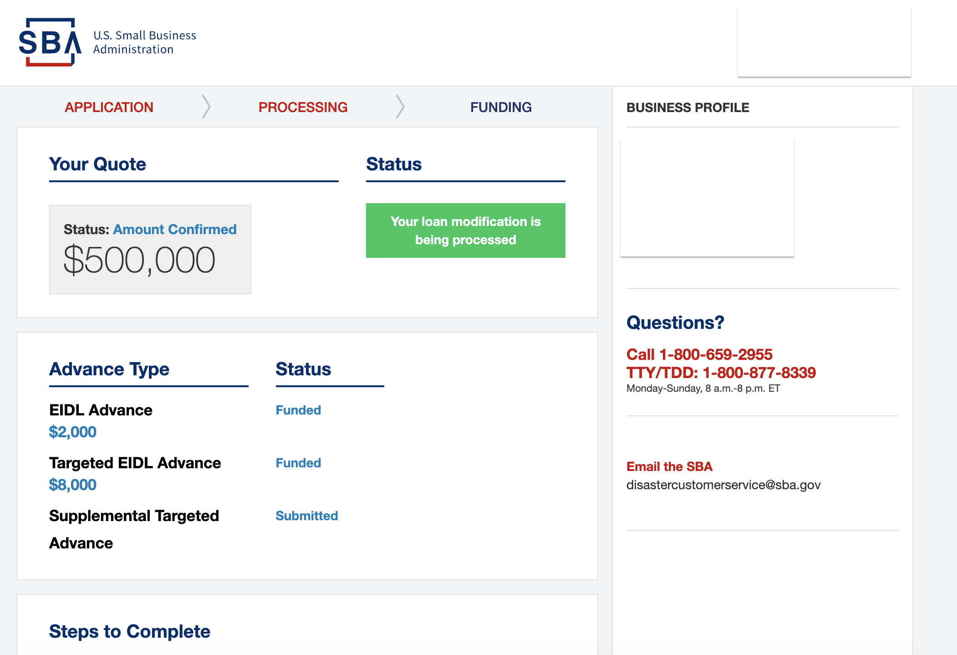Click the Advance Type heading
The image size is (957, 655).
click(109, 369)
